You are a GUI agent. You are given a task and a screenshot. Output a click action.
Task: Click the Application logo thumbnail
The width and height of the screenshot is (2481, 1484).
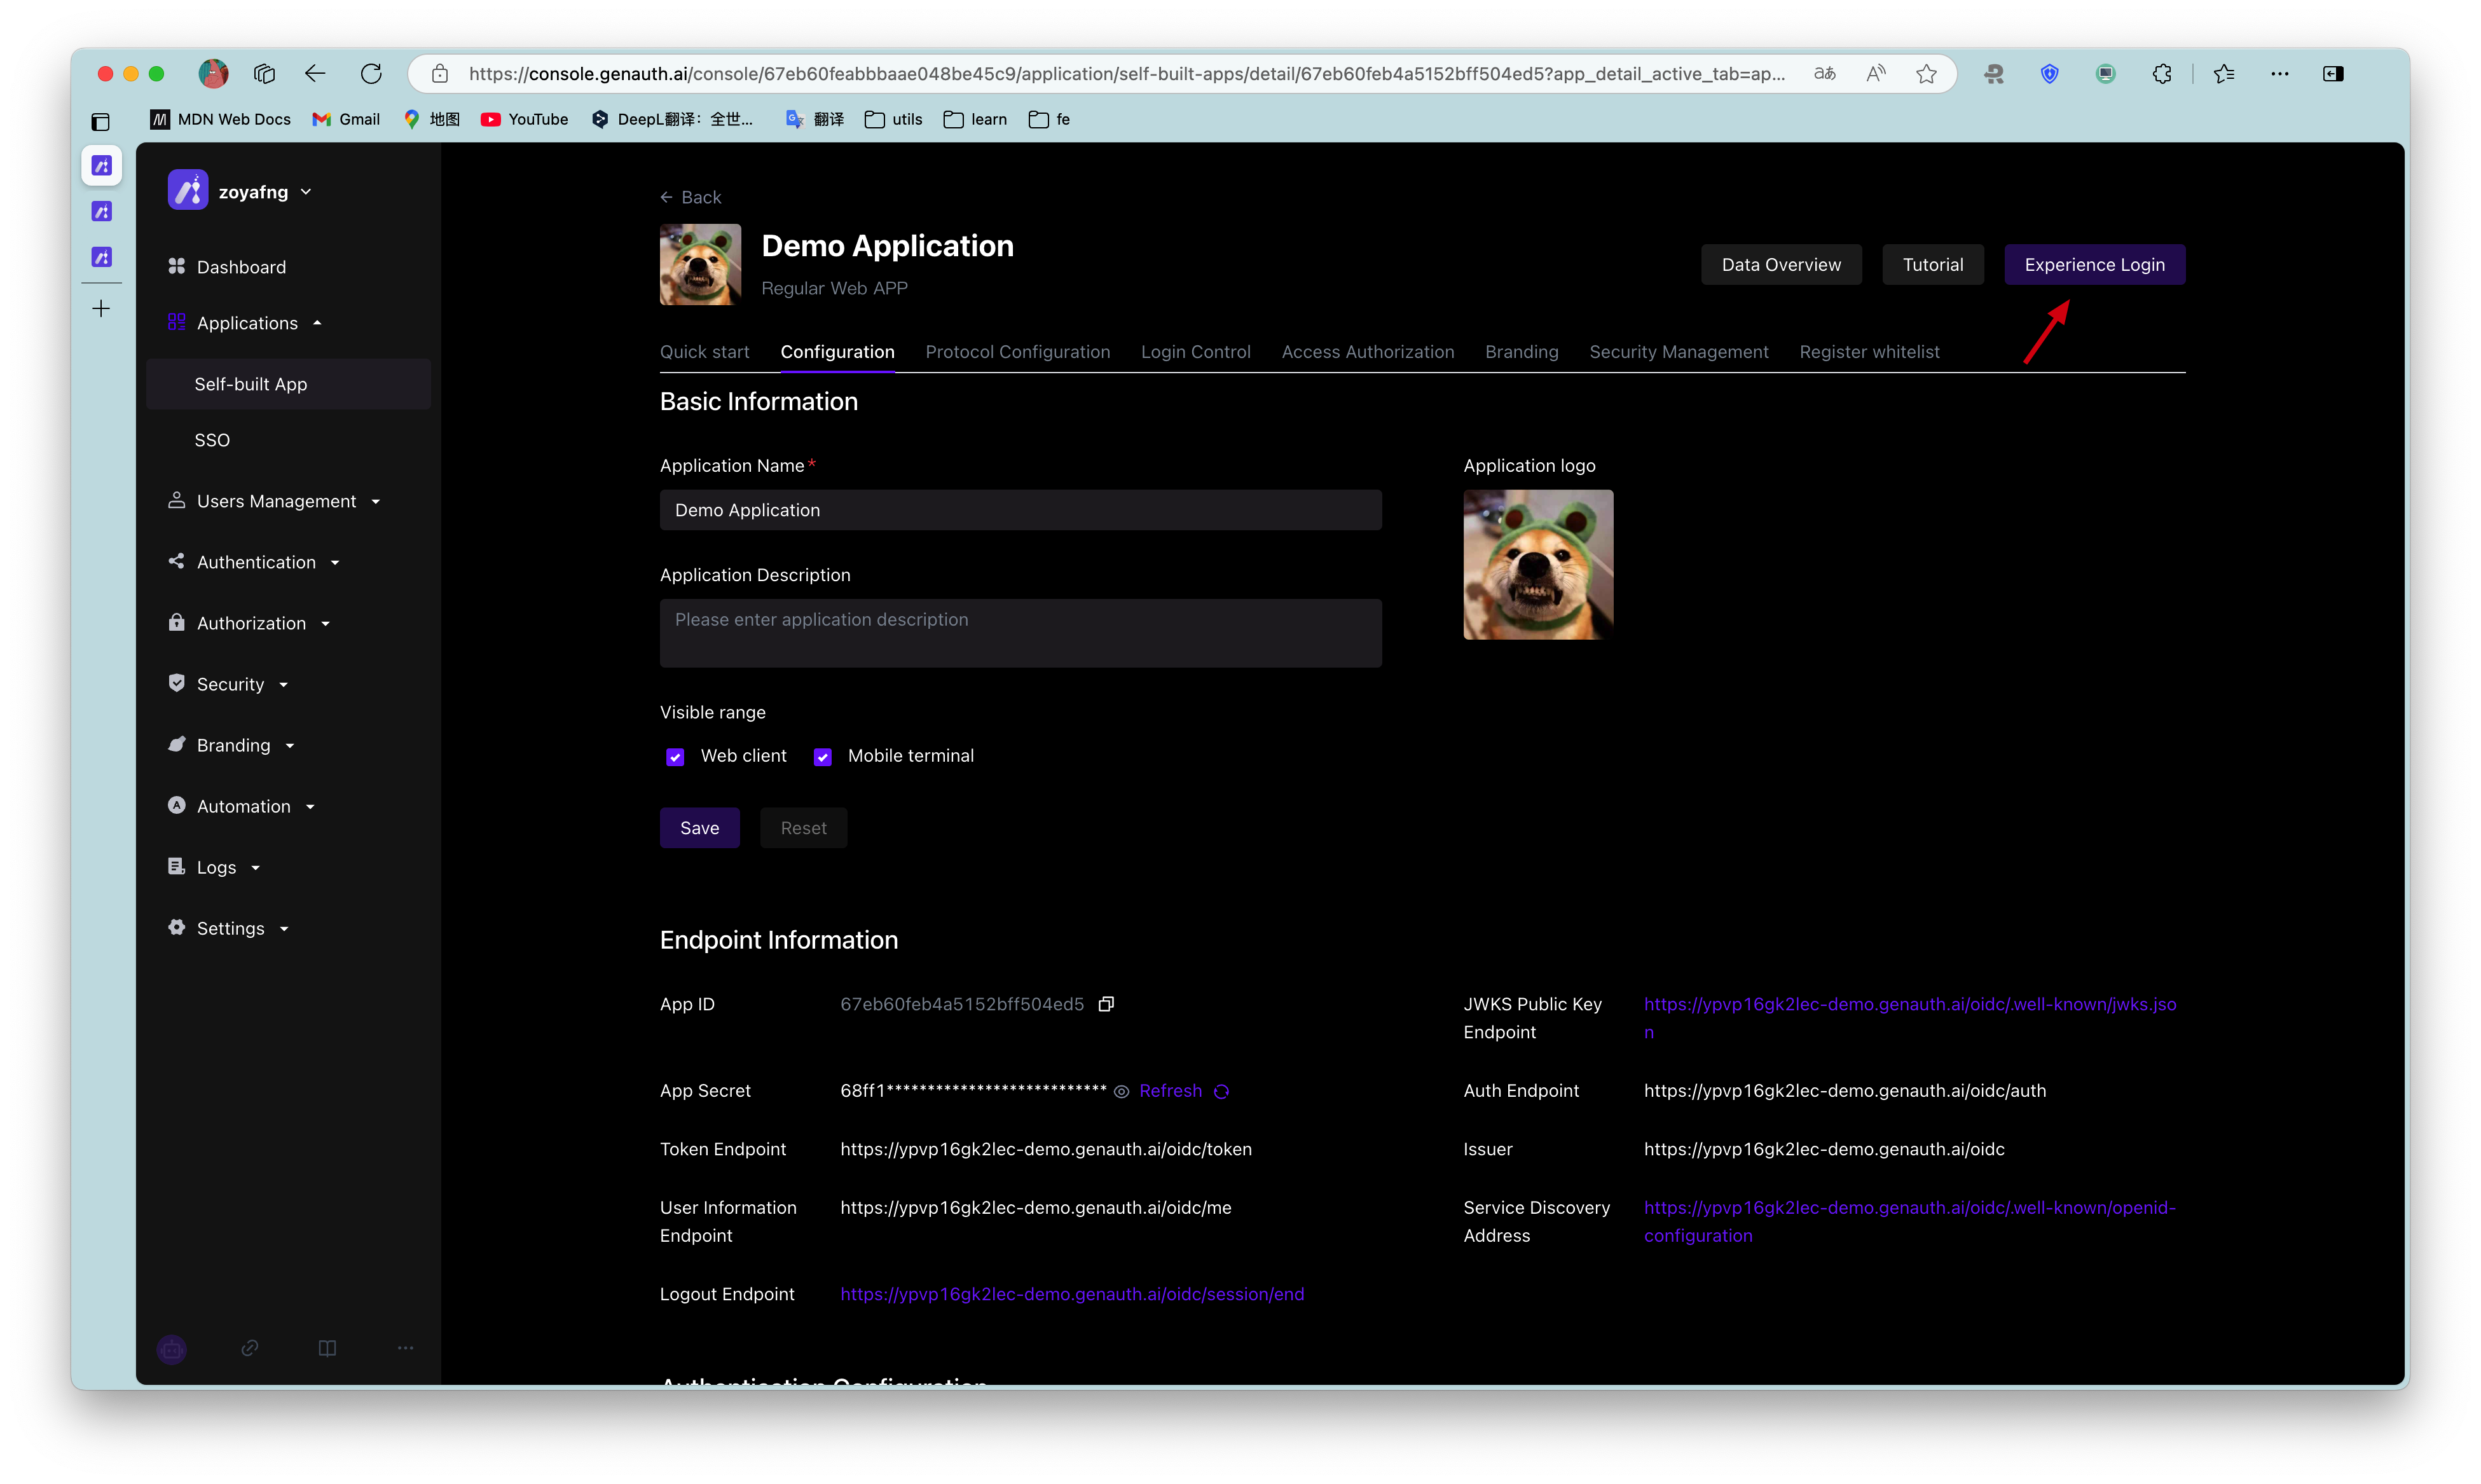[x=1538, y=565]
